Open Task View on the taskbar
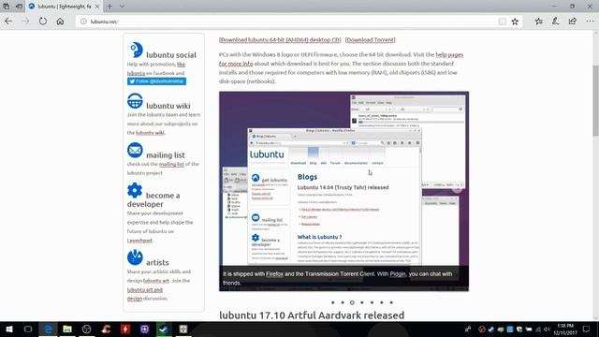The width and height of the screenshot is (599, 337). click(x=28, y=329)
